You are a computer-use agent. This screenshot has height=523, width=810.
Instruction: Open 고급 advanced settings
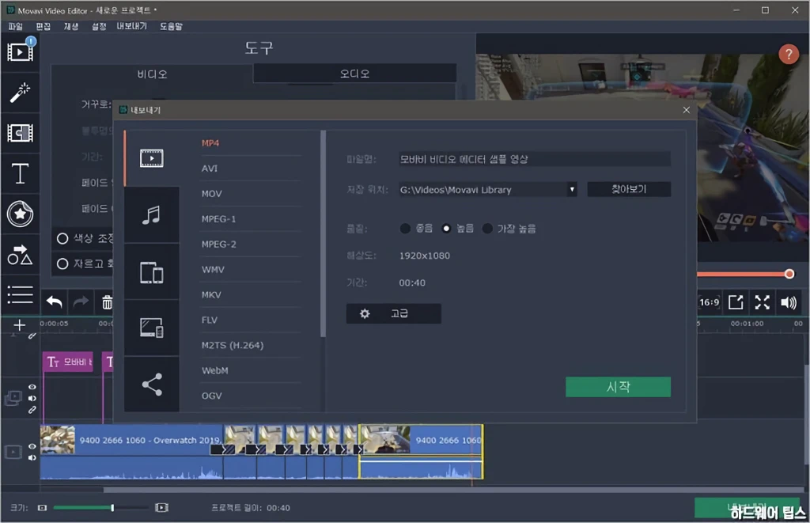394,313
